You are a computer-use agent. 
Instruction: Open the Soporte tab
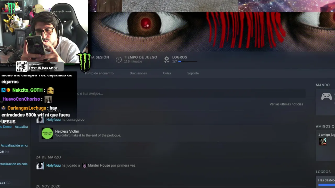193,73
